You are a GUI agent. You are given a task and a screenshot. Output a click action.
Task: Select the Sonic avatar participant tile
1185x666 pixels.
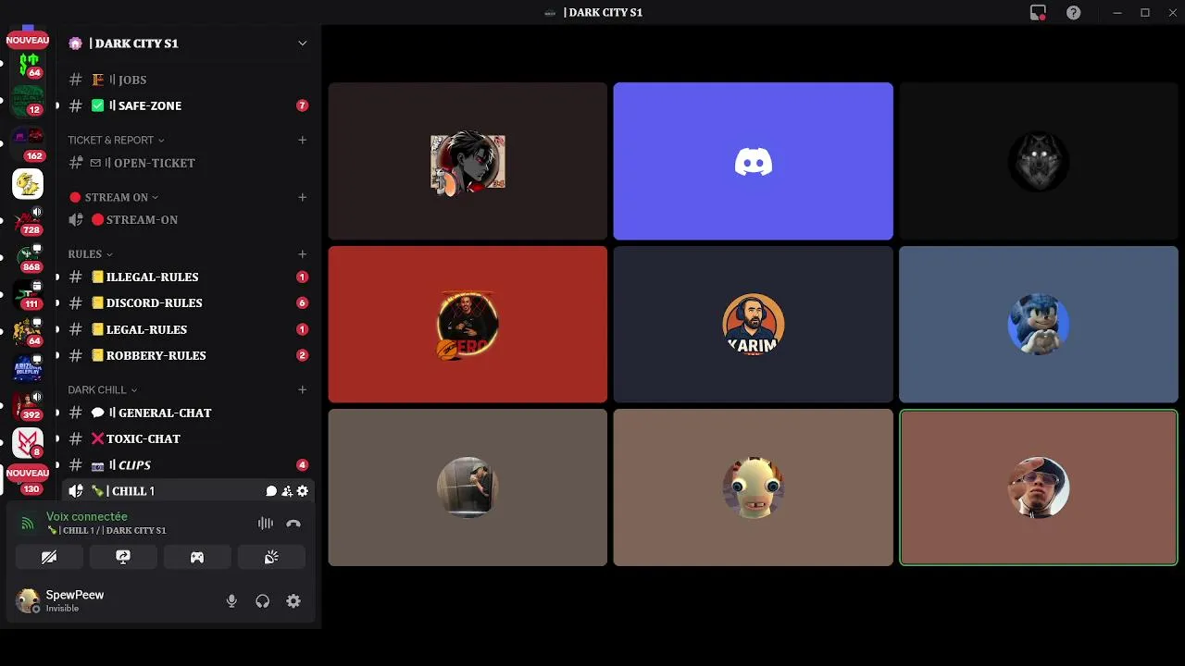[x=1038, y=324]
